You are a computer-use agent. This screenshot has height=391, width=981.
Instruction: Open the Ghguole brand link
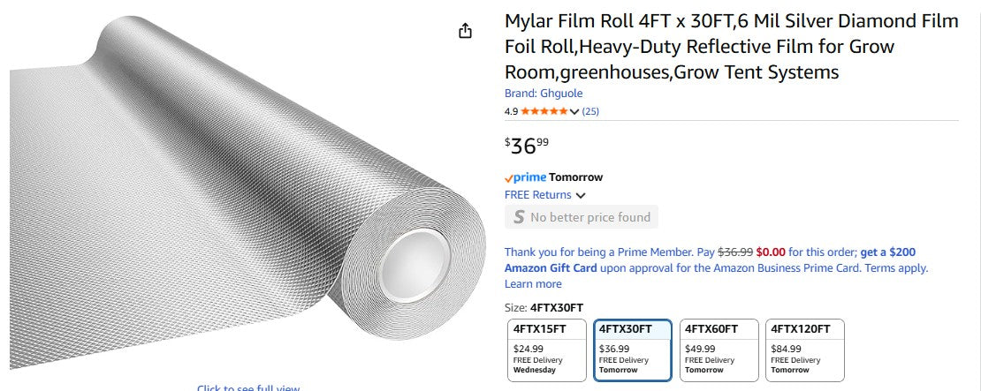click(544, 93)
